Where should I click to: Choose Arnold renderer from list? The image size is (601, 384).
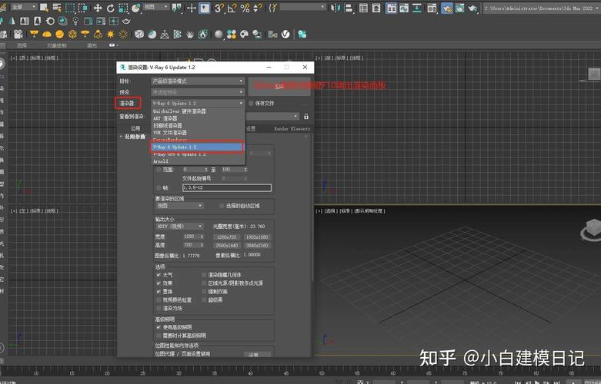coord(198,161)
